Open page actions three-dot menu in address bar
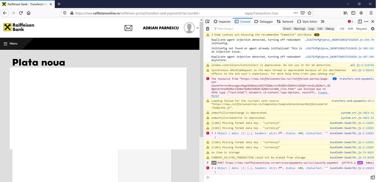The width and height of the screenshot is (377, 182). (x=296, y=13)
